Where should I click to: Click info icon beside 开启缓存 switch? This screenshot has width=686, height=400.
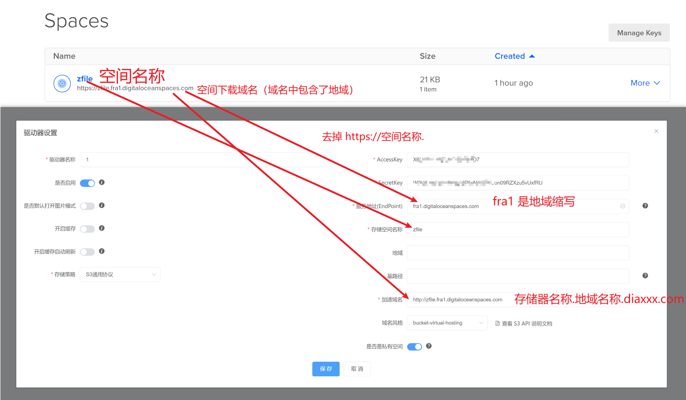[x=102, y=228]
